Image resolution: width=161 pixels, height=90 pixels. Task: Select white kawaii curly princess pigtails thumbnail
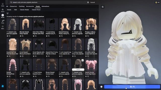(78, 24)
